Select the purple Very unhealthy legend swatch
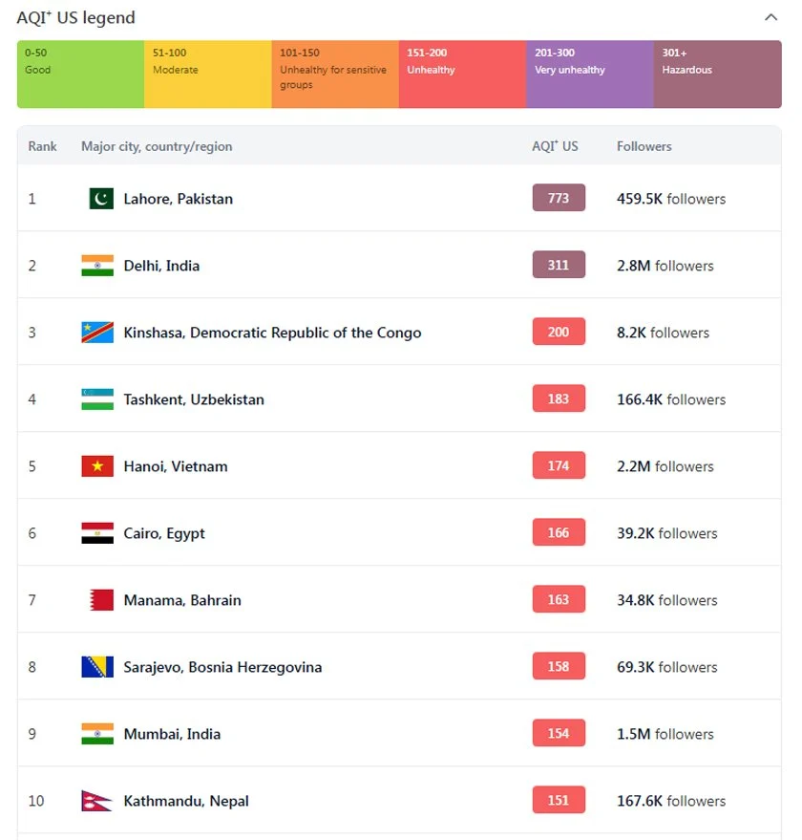 point(590,74)
